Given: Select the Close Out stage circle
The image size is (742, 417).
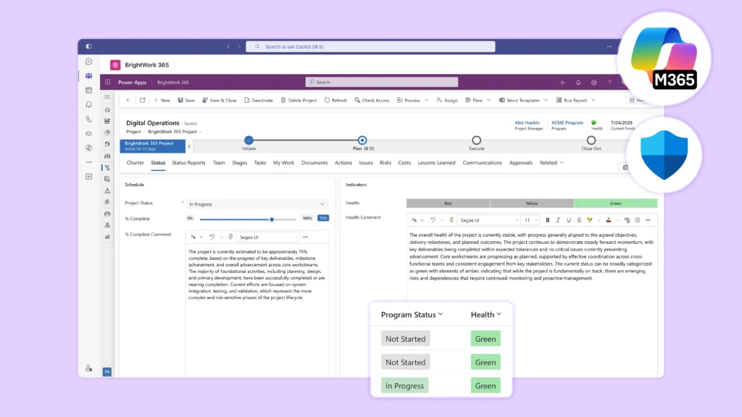Looking at the screenshot, I should click(591, 140).
